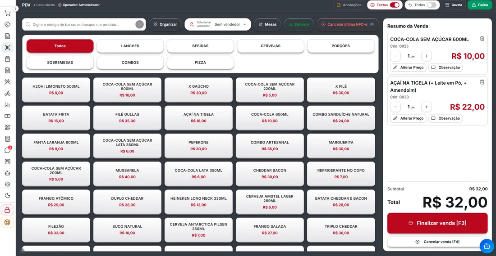Click Cancelar venda [F4] button
This screenshot has width=496, height=256.
click(x=437, y=242)
